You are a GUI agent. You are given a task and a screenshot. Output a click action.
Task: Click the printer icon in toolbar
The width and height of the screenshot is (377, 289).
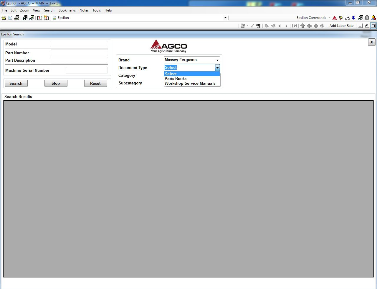(17, 18)
